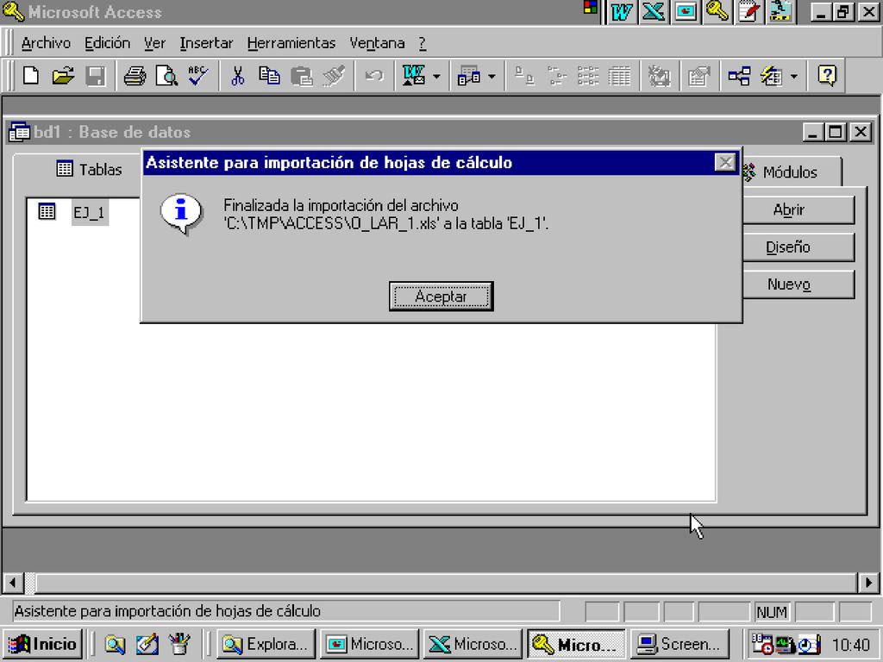Viewport: 883px width, 662px height.
Task: Open the Herramientas menu
Action: (x=291, y=43)
